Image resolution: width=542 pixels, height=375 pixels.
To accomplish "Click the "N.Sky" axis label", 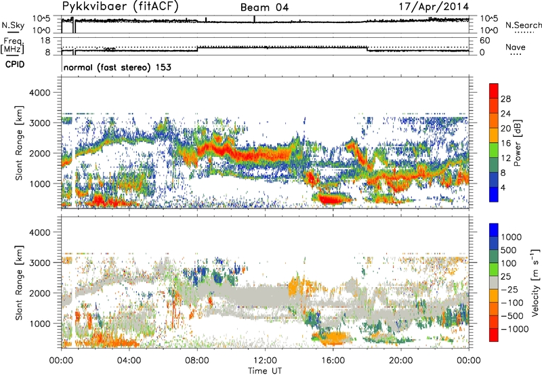I will point(13,25).
